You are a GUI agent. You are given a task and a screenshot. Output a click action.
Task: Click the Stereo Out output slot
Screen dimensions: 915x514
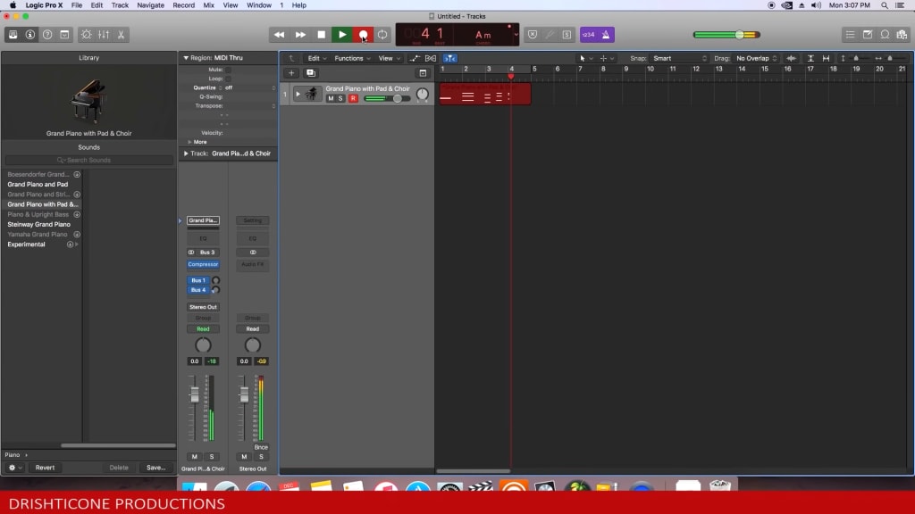(x=203, y=307)
